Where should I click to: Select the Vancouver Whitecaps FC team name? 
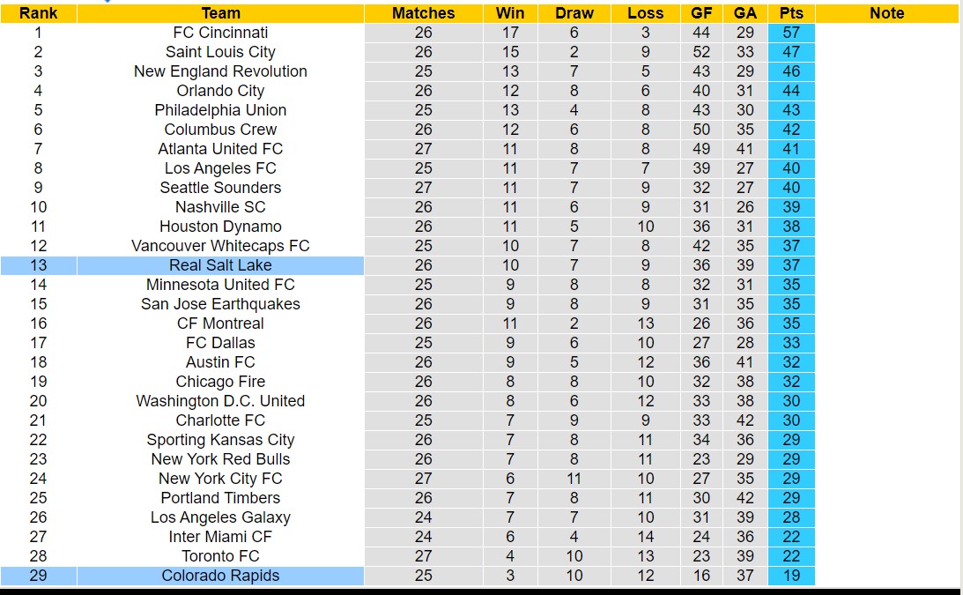point(220,246)
